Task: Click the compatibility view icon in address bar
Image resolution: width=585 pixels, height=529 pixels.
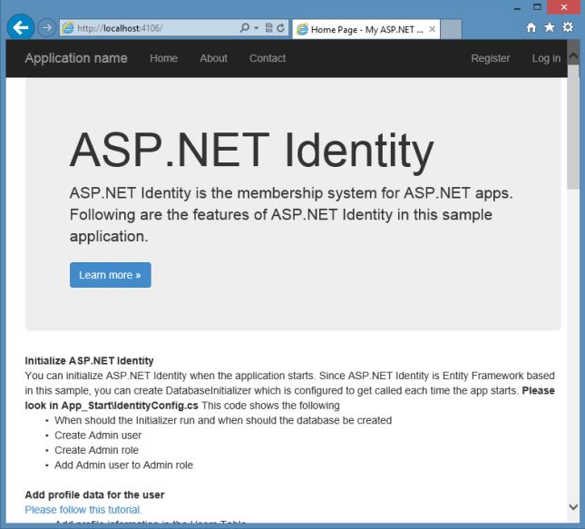Action: pos(268,27)
